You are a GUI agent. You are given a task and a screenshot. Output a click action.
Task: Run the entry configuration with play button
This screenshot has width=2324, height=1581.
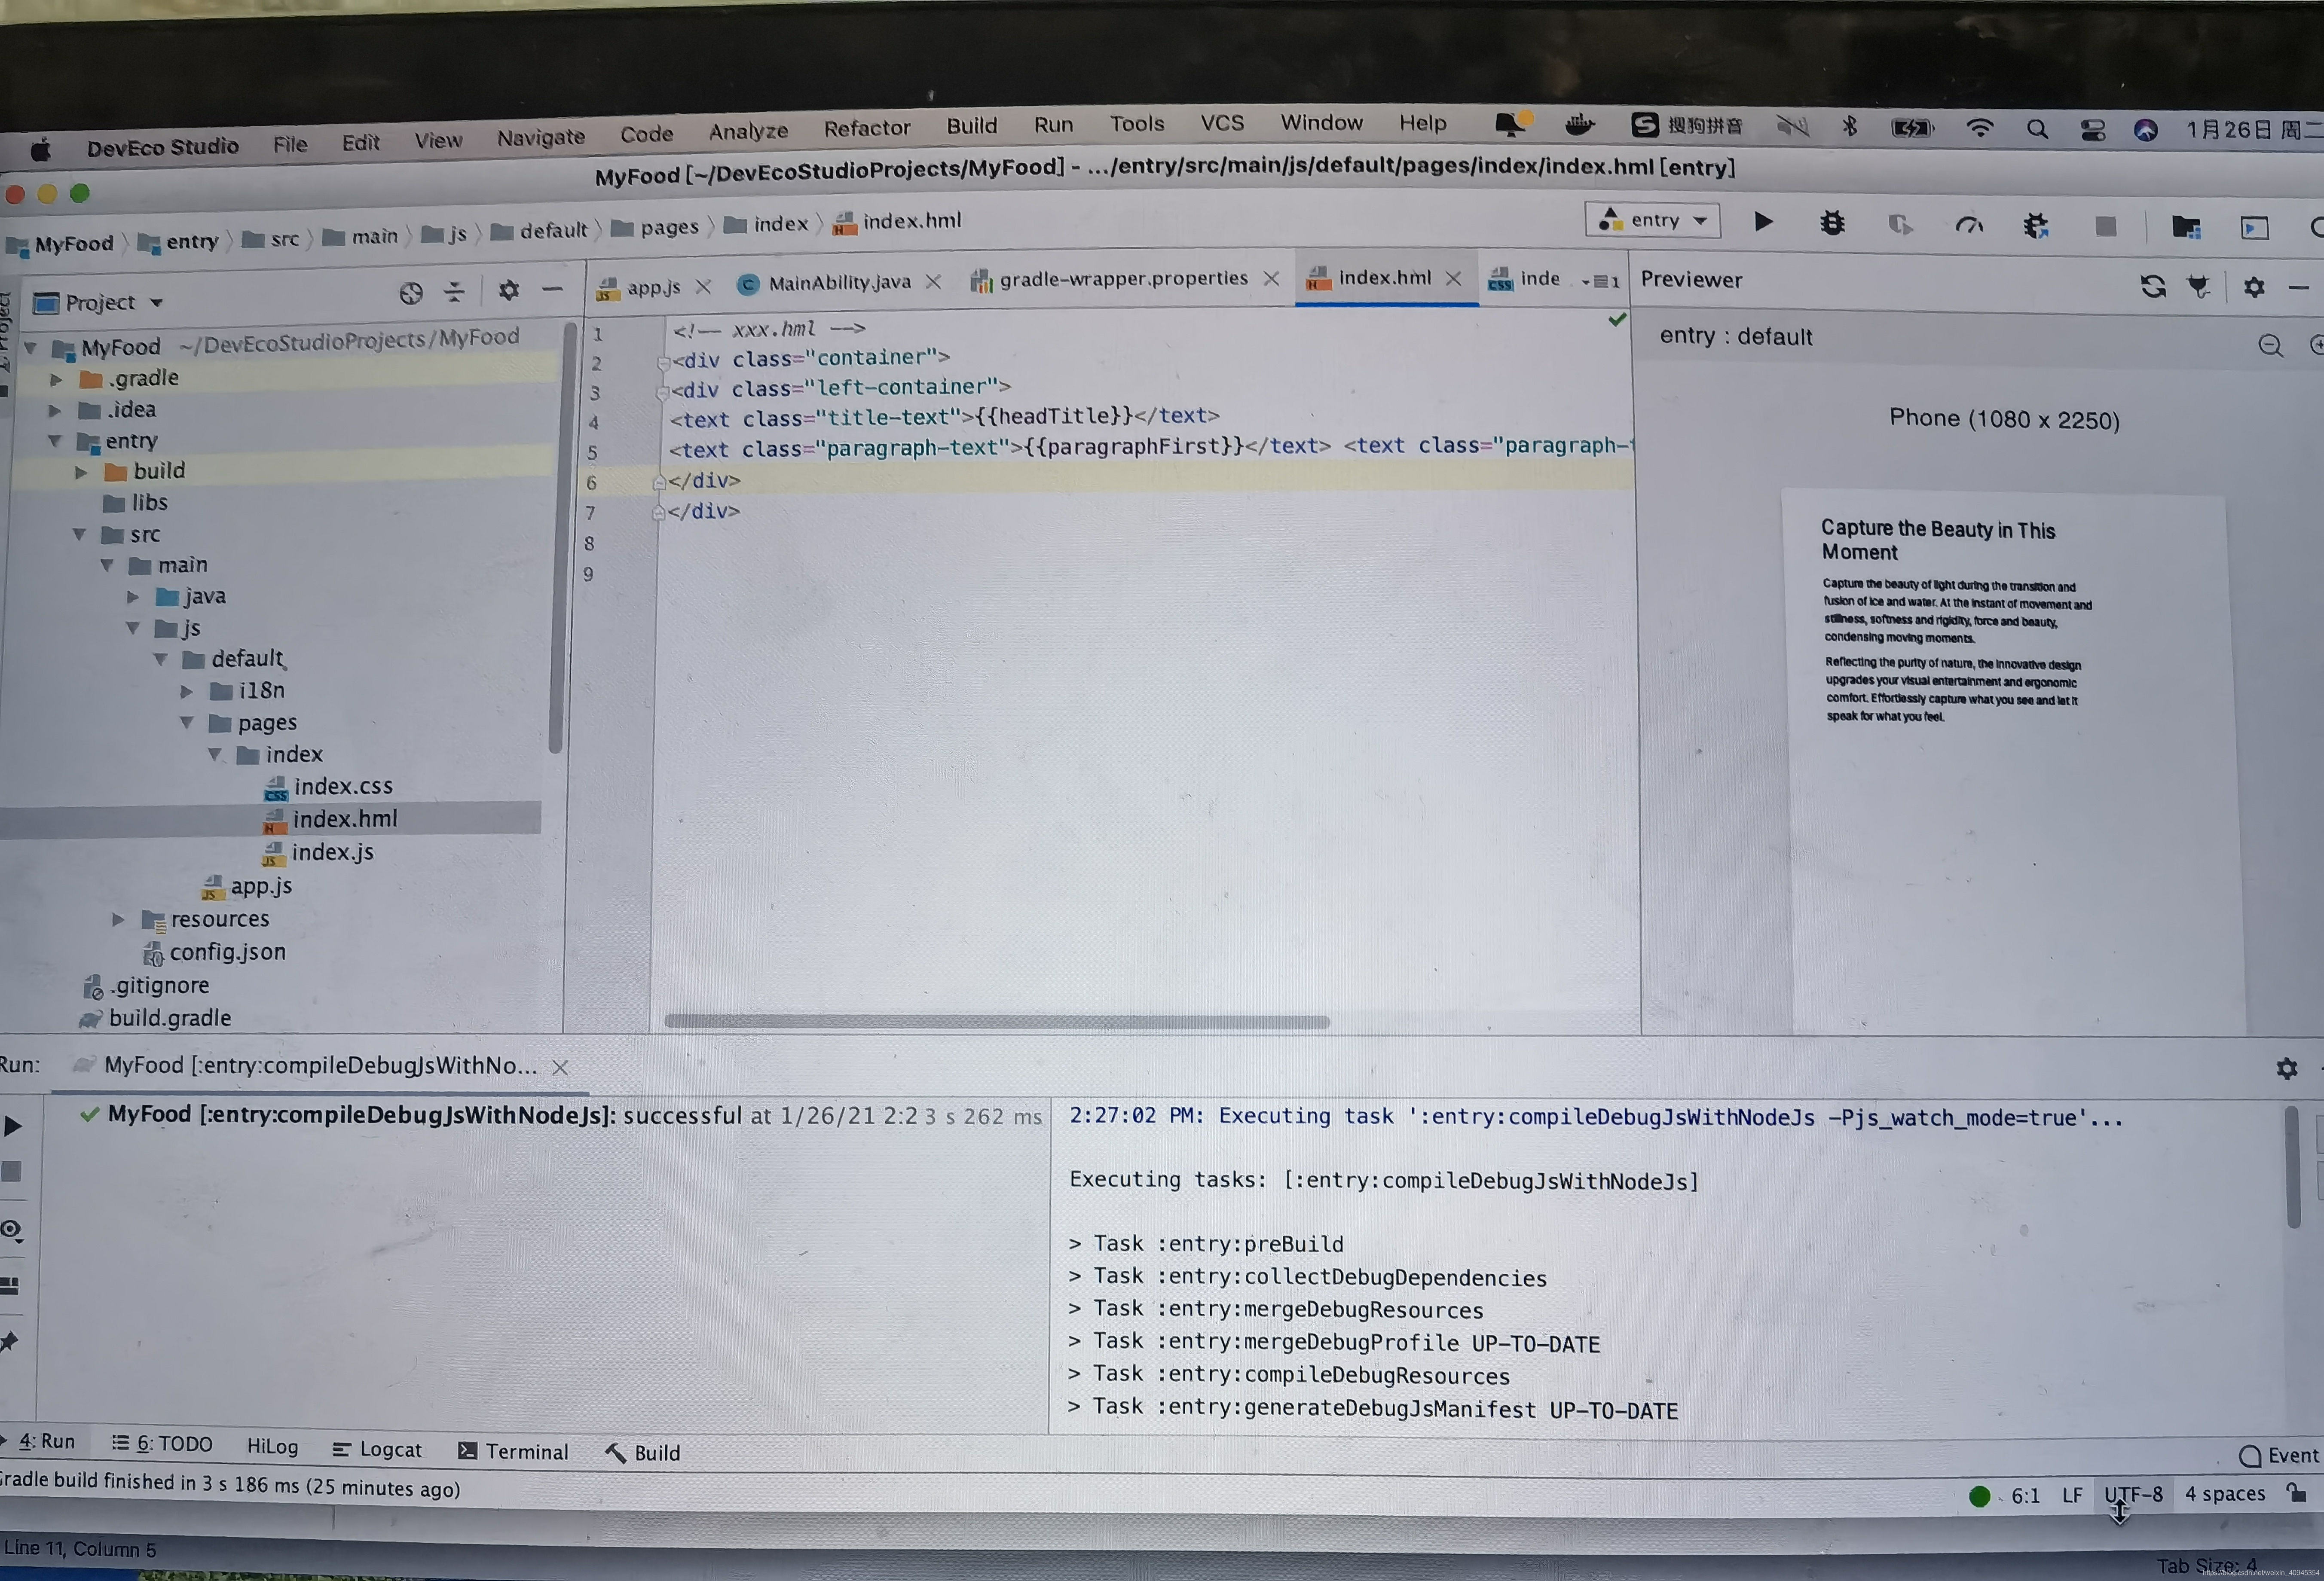1763,222
